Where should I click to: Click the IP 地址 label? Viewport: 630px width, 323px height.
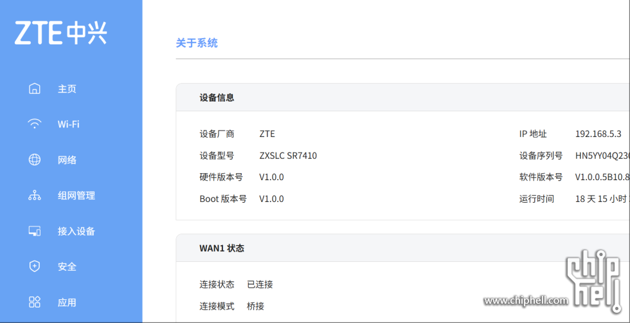tap(533, 134)
